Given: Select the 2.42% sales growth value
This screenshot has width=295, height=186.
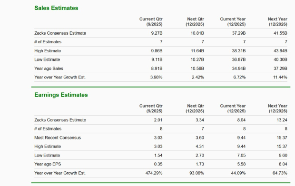Looking at the screenshot, I should pyautogui.click(x=198, y=77).
